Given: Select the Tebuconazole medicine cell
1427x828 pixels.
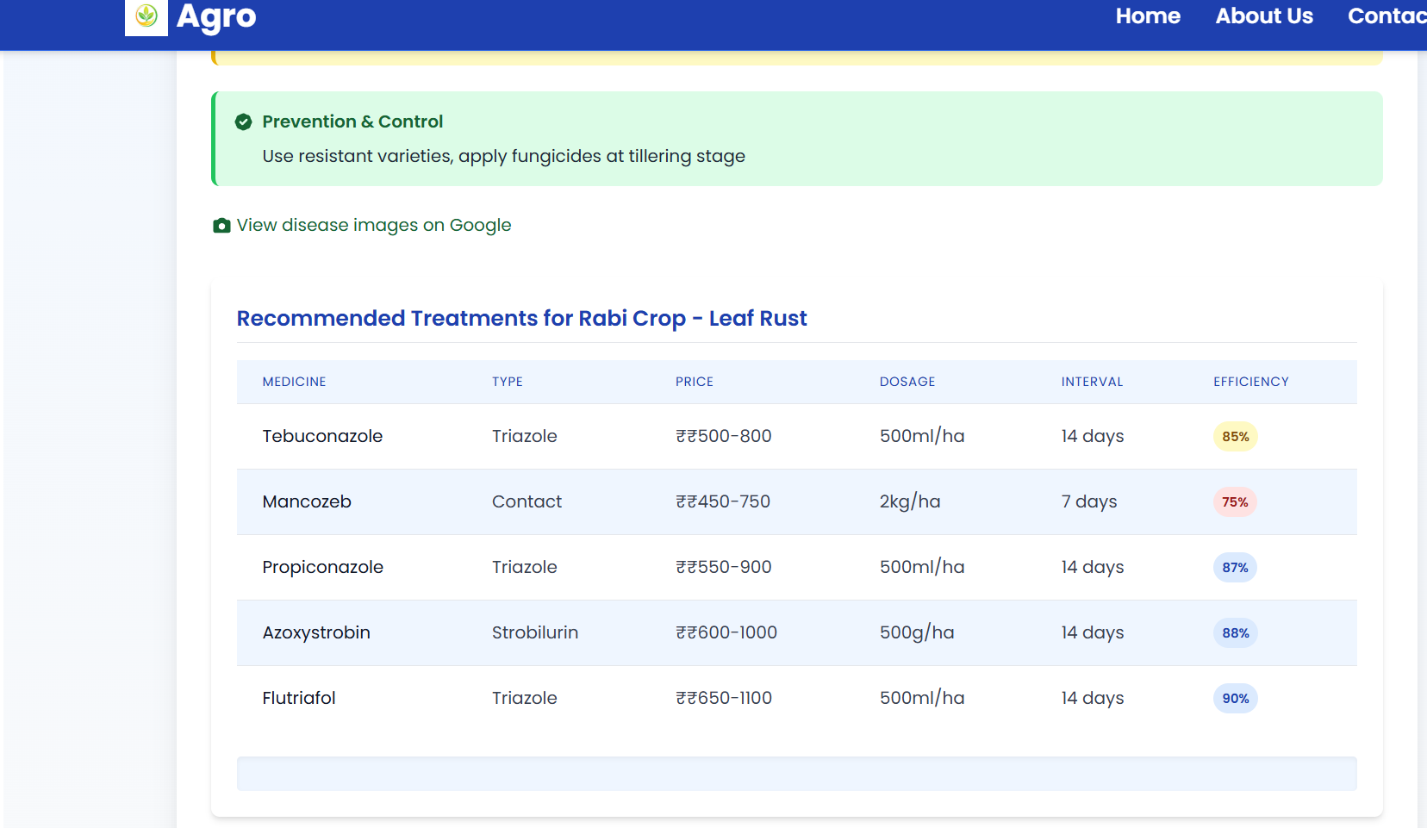Looking at the screenshot, I should 322,437.
